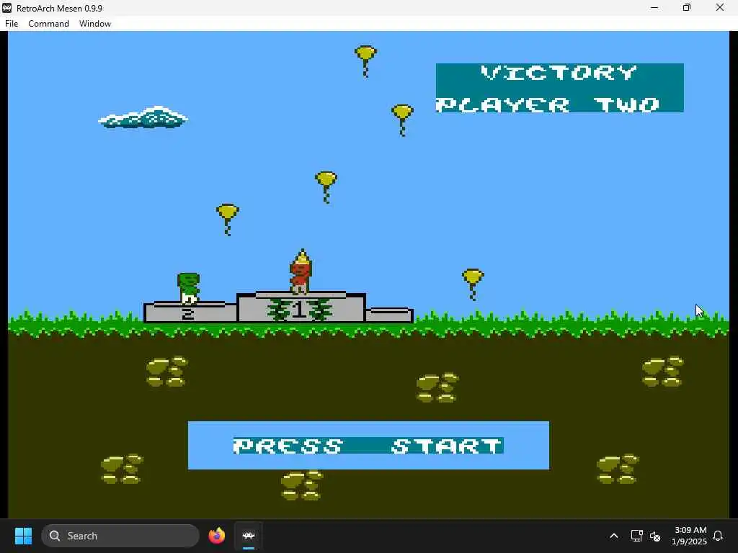Open the clock showing 3:09 AM
Viewport: 738px width, 553px height.
689,536
